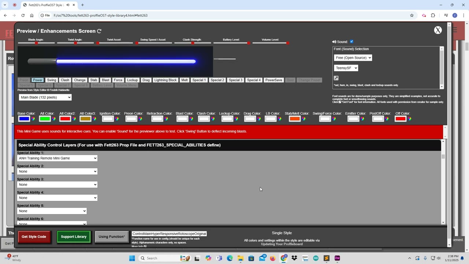The height and width of the screenshot is (264, 469).
Task: Open the Special Ability 3 dropdown
Action: pyautogui.click(x=57, y=184)
